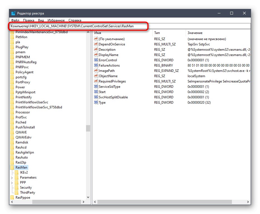Click down arrow of tree vertical scrollbar
The width and height of the screenshot is (260, 214).
88,197
